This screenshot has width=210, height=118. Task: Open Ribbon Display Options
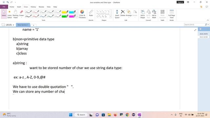(188, 2)
